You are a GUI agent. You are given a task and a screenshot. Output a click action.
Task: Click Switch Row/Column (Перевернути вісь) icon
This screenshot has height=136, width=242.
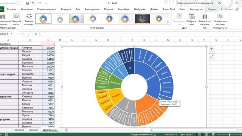point(180,20)
